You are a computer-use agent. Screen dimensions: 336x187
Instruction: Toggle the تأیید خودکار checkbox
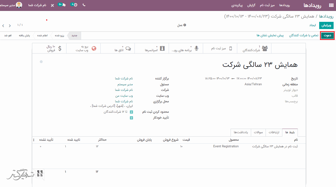click(x=131, y=118)
